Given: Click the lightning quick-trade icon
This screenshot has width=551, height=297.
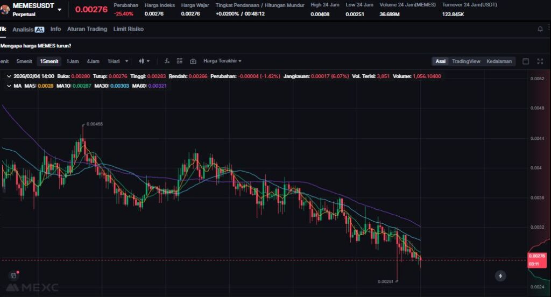Looking at the screenshot, I should point(500,276).
